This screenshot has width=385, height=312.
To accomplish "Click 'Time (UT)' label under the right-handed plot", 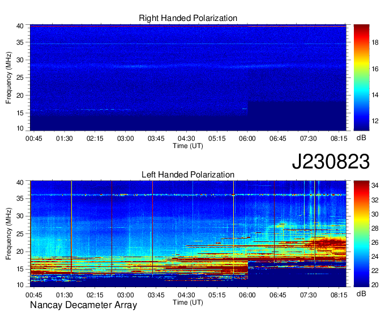I will tap(188, 146).
